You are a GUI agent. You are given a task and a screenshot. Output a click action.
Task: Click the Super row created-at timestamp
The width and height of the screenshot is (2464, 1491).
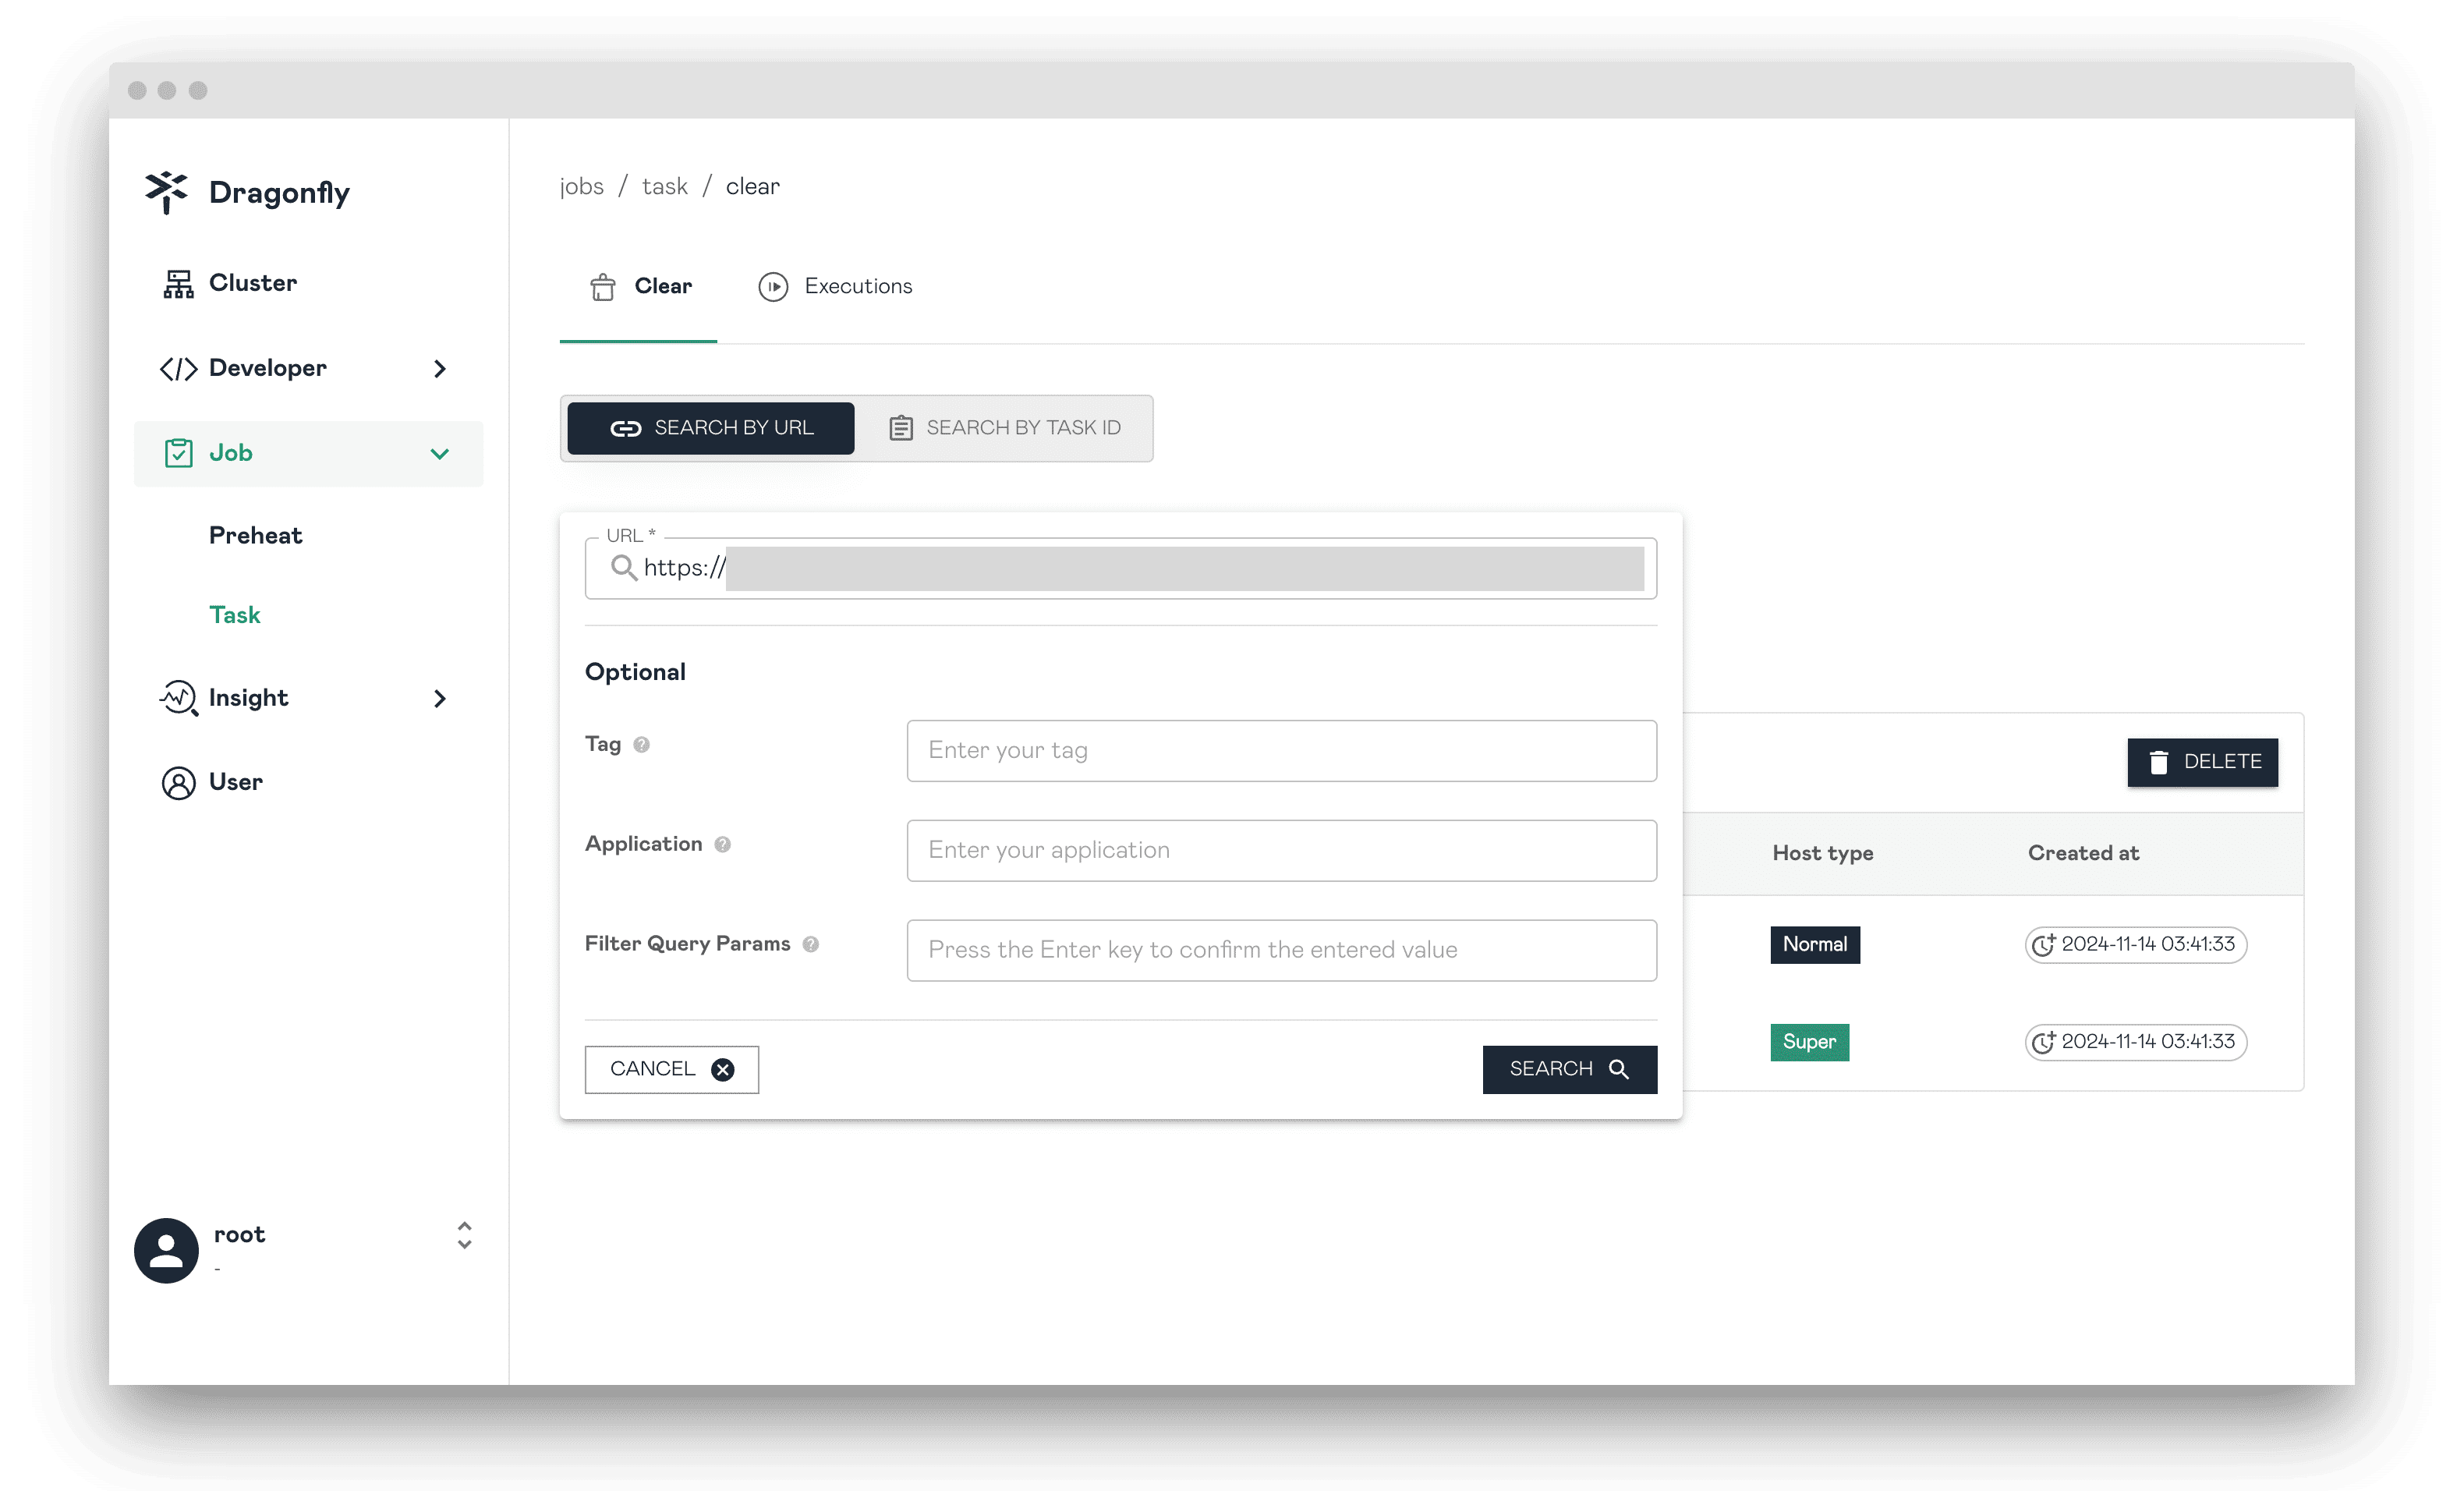(2136, 1042)
